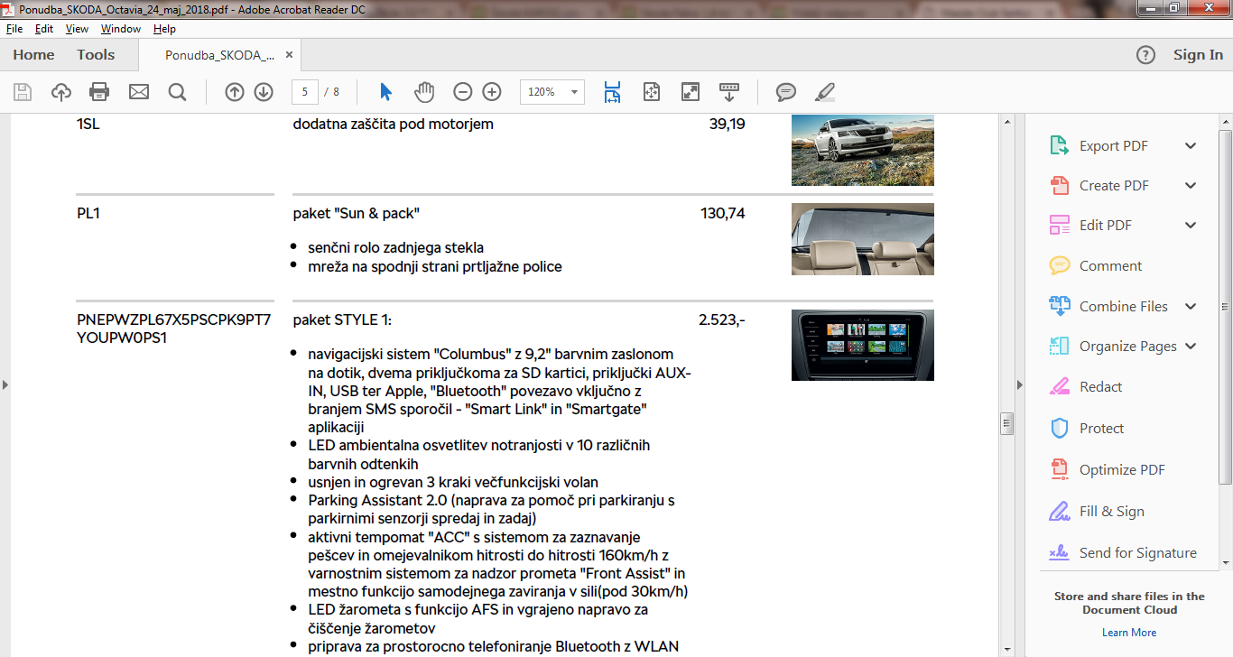Switch to full screen mode with its icon
This screenshot has width=1233, height=657.
[x=691, y=92]
